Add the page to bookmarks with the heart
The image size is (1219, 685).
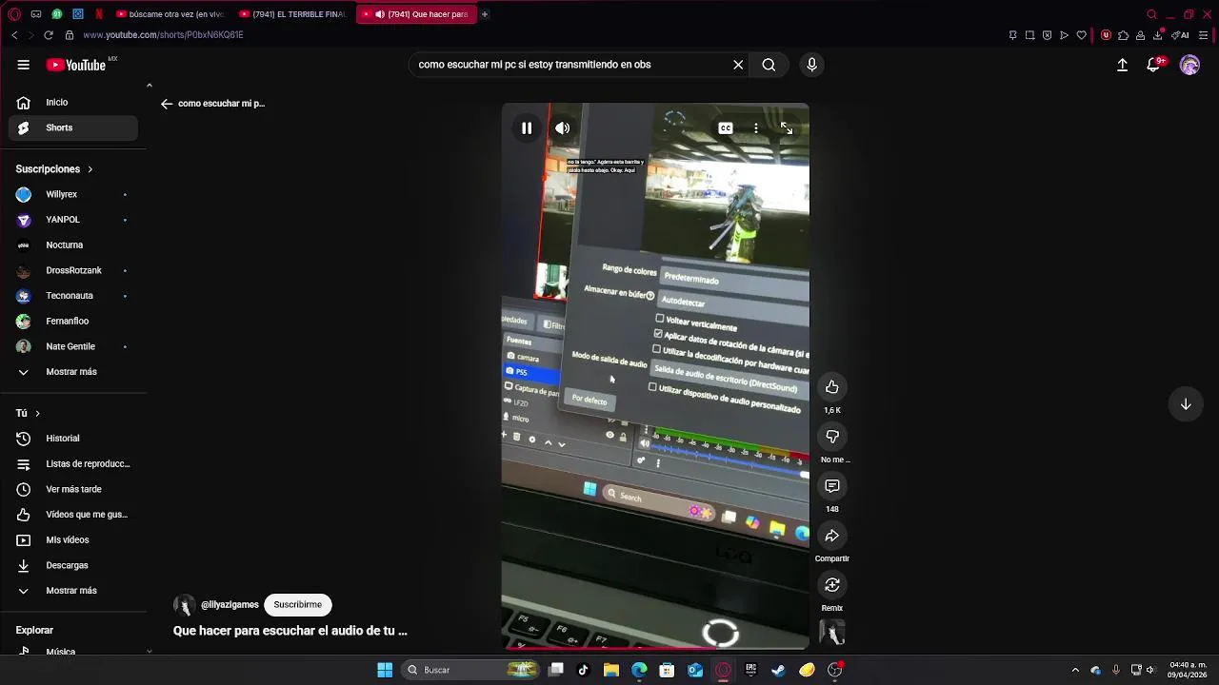click(x=1081, y=35)
